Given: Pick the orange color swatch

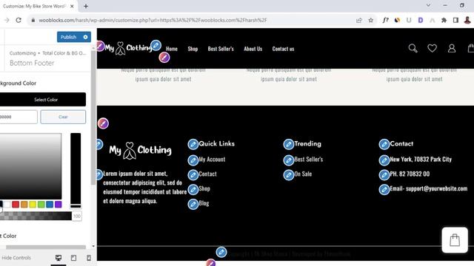Looking at the screenshot, I should pos(24,205).
